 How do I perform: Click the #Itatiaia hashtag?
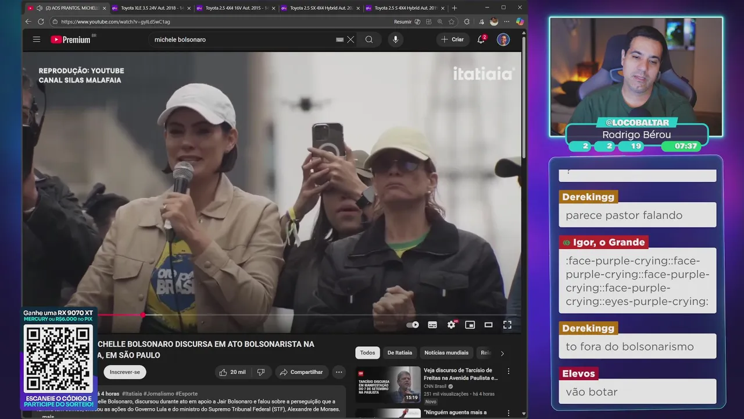click(132, 394)
